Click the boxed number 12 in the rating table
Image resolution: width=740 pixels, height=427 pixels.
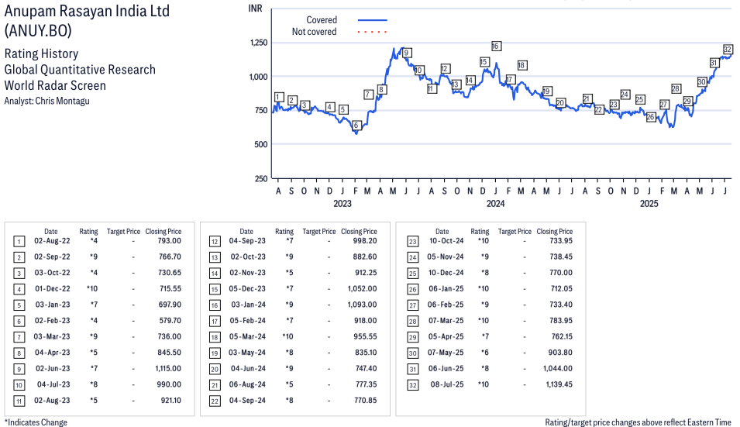pyautogui.click(x=215, y=242)
